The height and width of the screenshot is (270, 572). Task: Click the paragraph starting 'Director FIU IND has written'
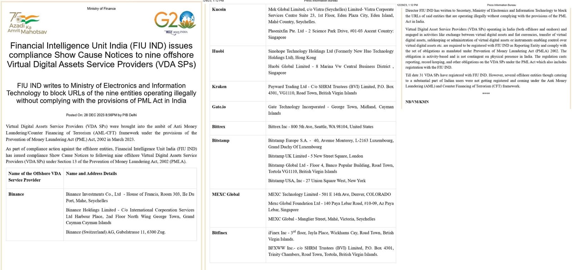[x=486, y=16]
